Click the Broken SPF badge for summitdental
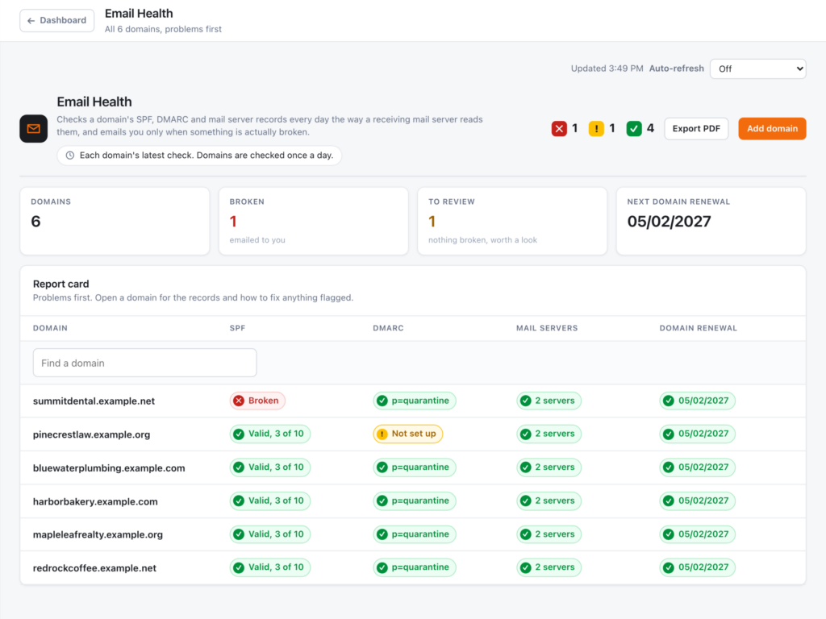Image resolution: width=826 pixels, height=619 pixels. point(257,401)
